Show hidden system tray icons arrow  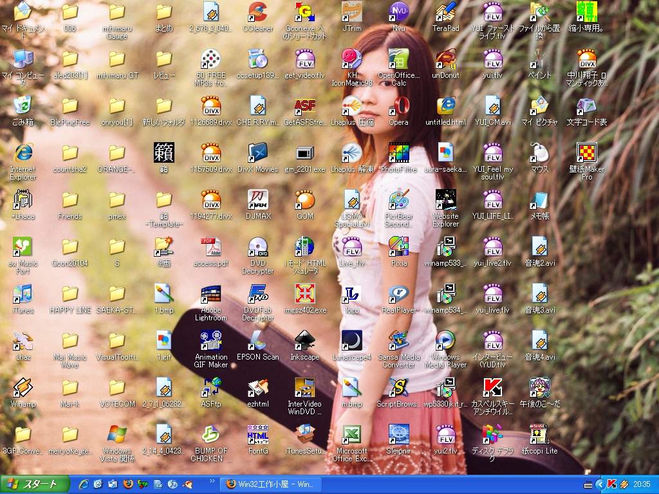[x=600, y=485]
